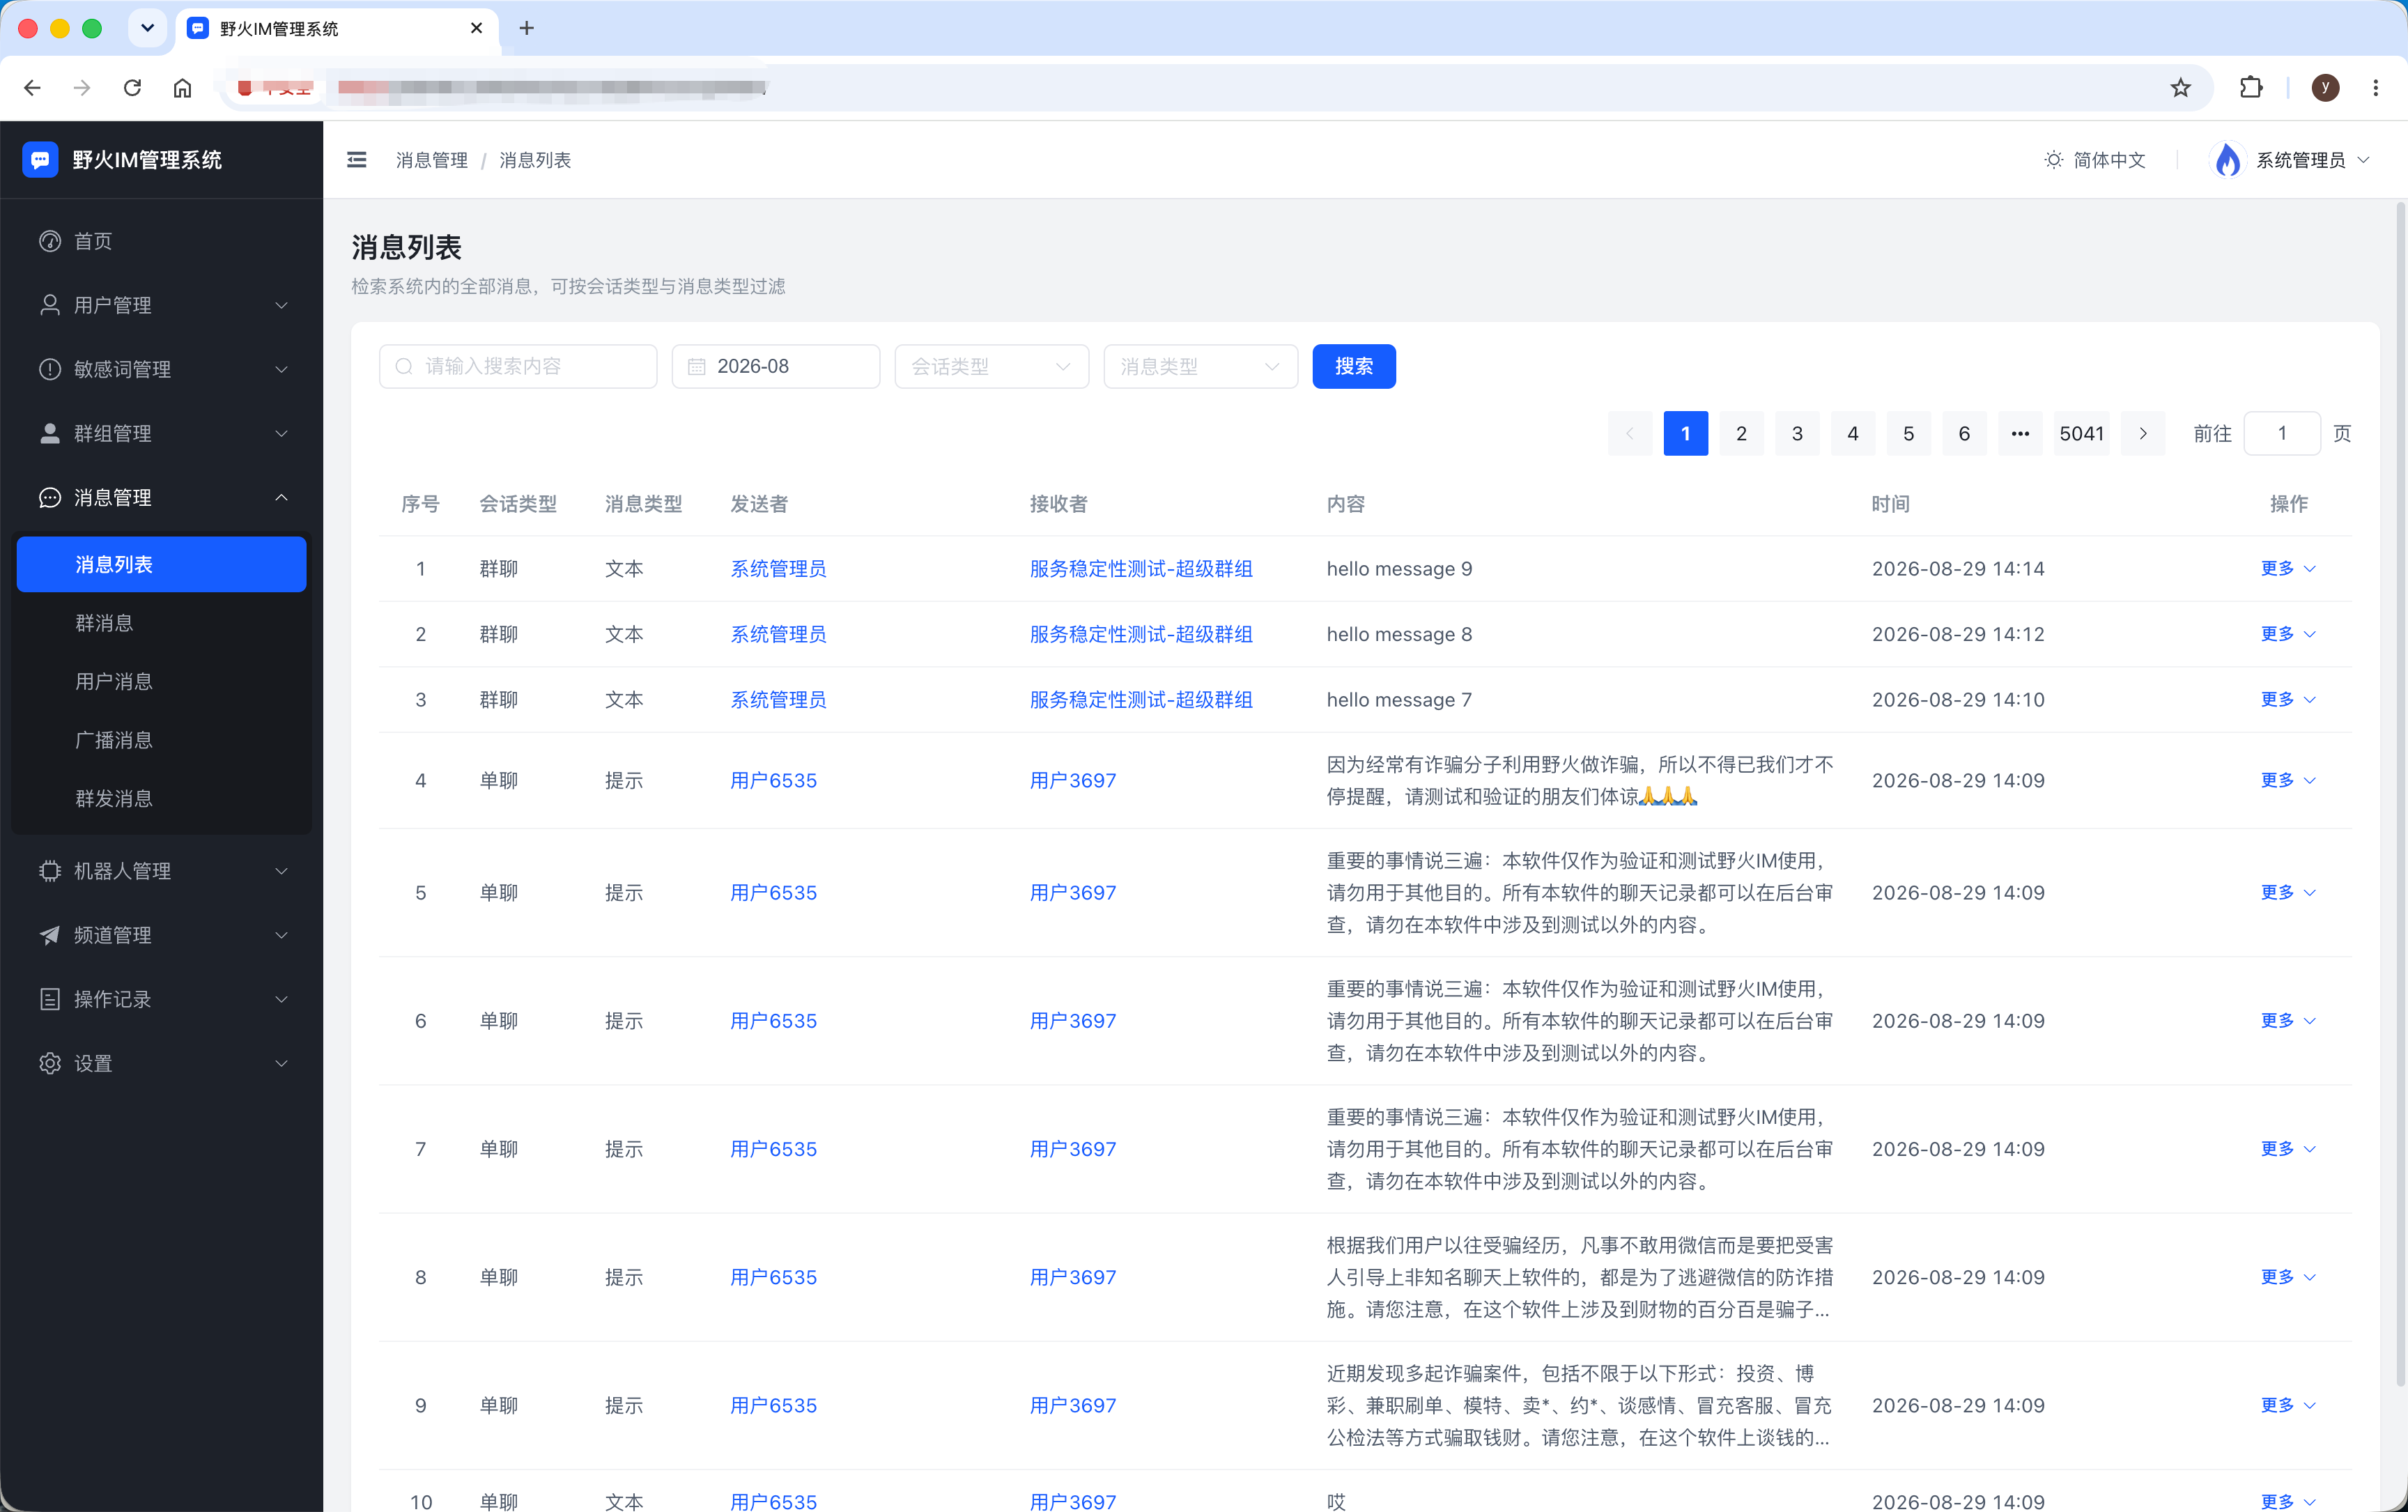Open the Chrome three-dot menu
2408x1512 pixels.
point(2376,88)
